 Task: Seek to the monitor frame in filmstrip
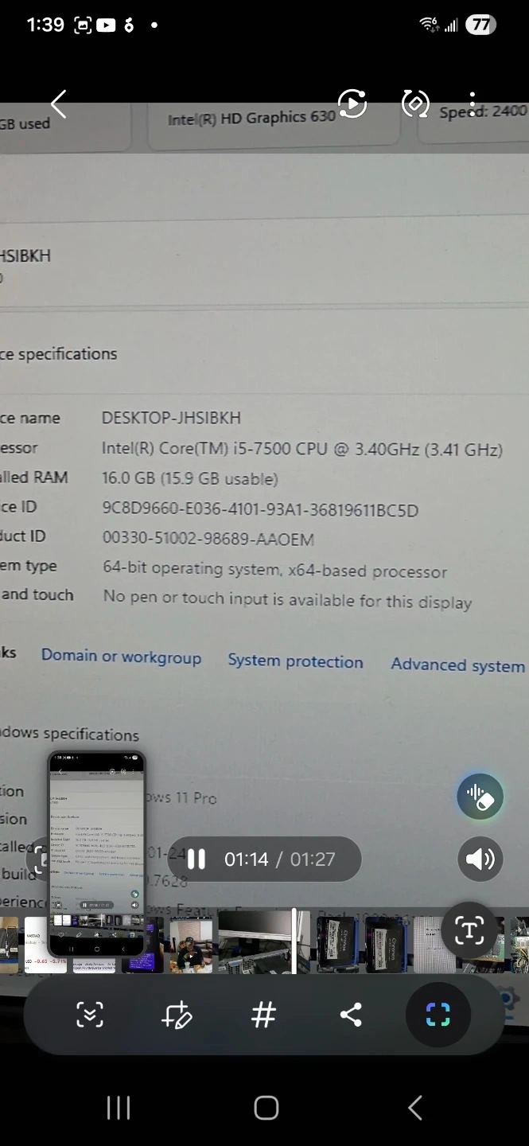[255, 943]
